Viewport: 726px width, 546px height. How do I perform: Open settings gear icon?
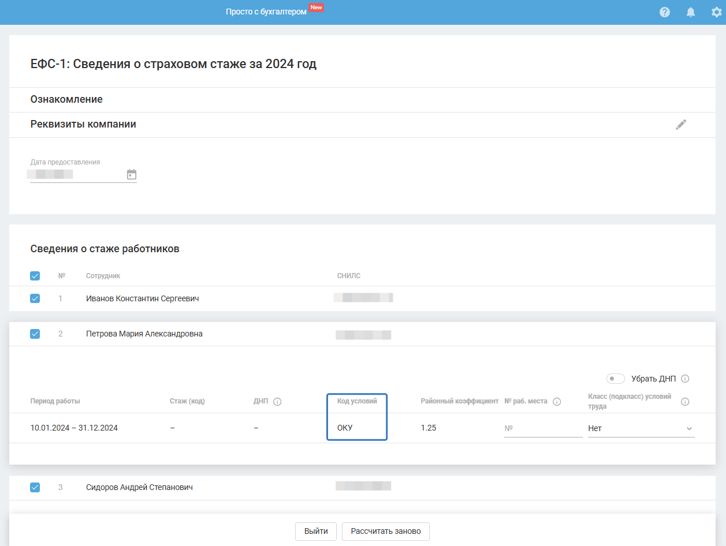[716, 12]
